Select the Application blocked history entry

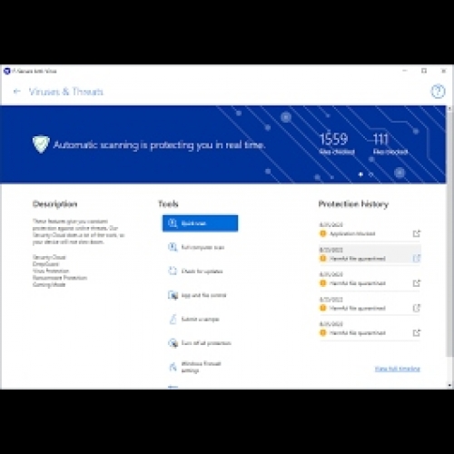(370, 230)
